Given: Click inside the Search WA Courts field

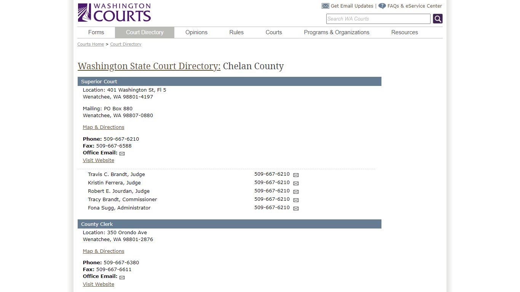Looking at the screenshot, I should click(x=378, y=19).
